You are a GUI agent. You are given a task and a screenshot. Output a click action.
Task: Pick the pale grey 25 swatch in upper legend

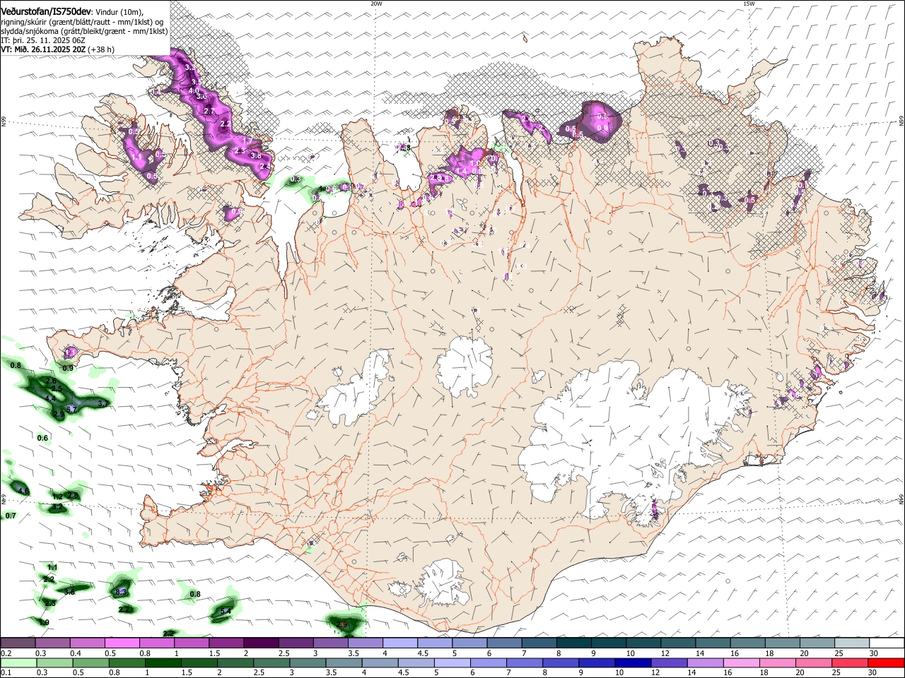tap(852, 643)
